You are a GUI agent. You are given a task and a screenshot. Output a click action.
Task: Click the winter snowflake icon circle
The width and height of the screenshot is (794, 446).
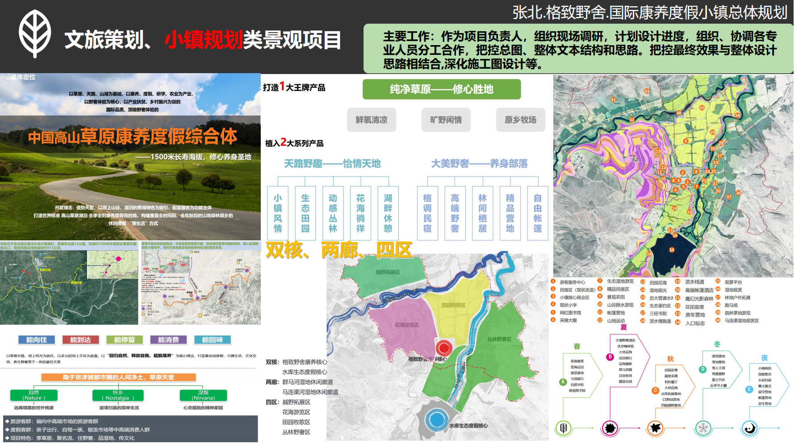point(703,428)
